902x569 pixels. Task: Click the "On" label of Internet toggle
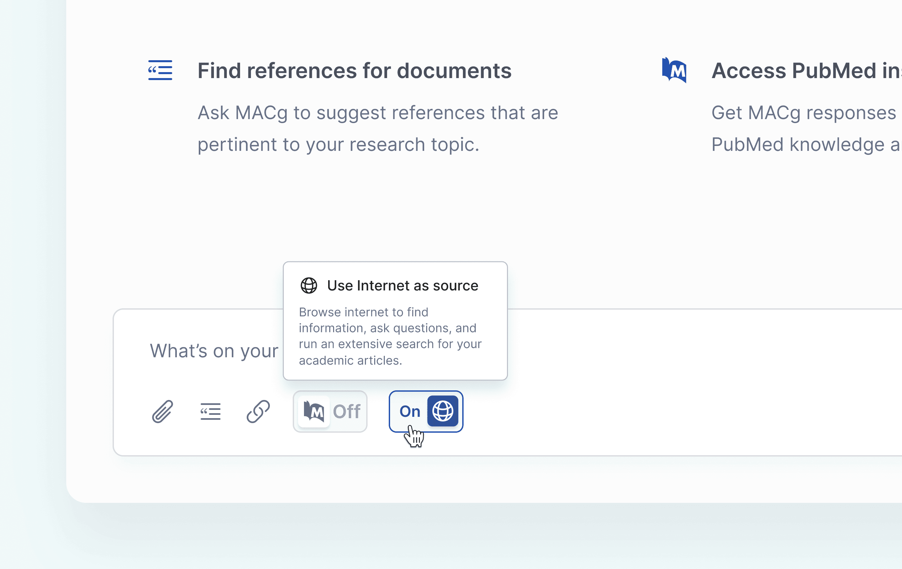pos(410,412)
